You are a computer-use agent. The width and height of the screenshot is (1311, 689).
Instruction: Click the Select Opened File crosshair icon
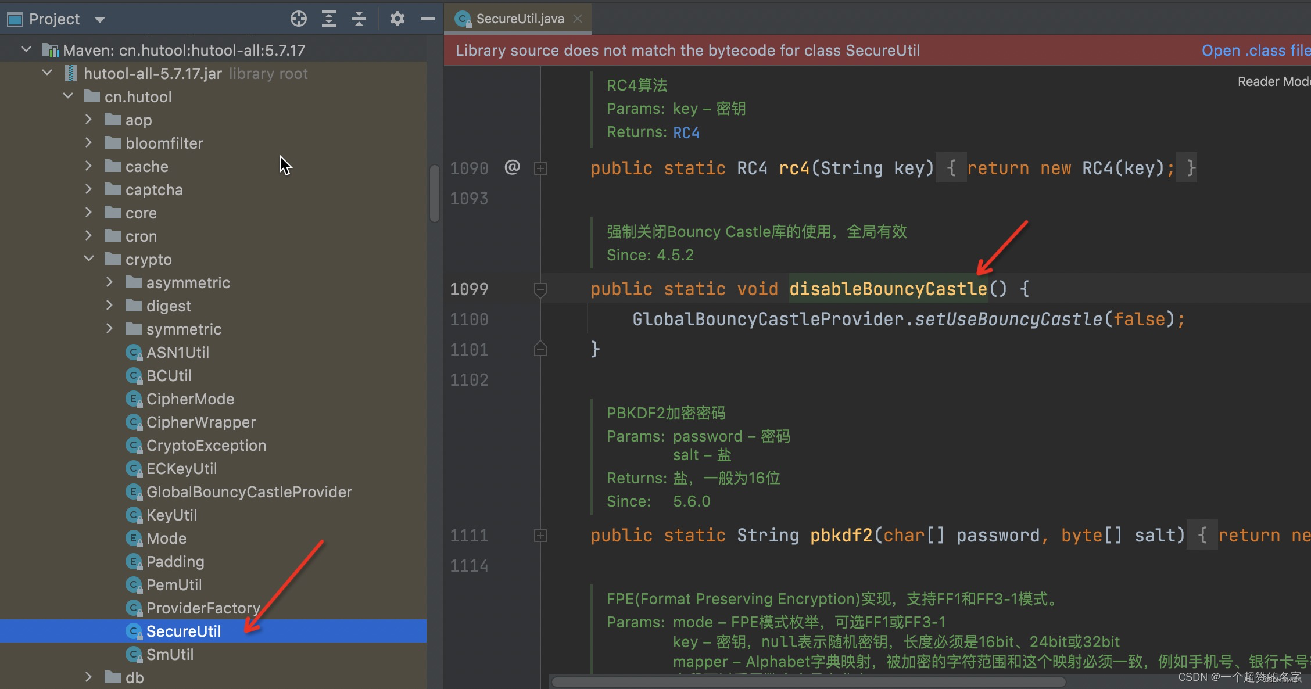(x=299, y=18)
